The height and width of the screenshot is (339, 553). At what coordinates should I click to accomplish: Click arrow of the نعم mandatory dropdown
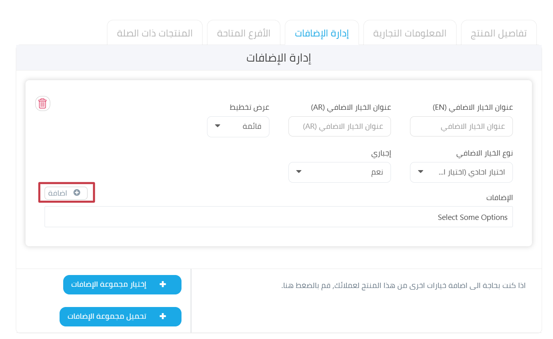tap(299, 172)
